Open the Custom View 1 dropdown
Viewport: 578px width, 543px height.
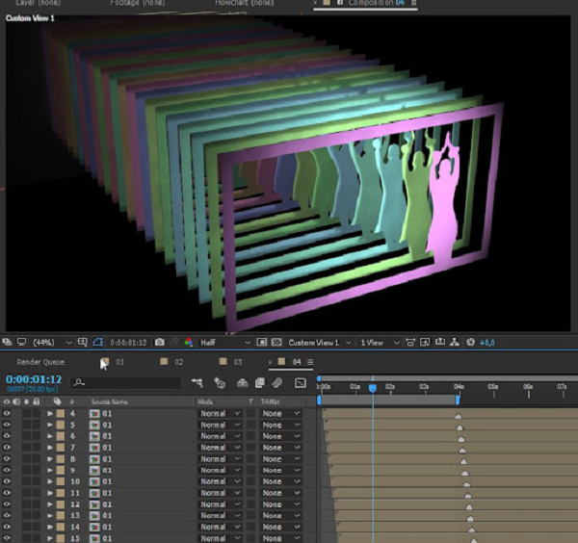click(320, 342)
